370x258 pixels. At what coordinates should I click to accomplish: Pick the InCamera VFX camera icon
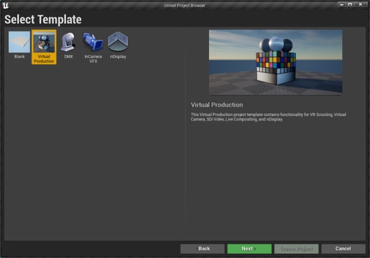(x=93, y=42)
